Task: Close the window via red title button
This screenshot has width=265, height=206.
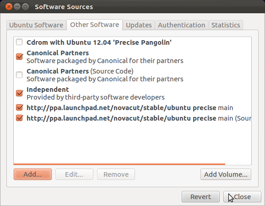Action: 9,7
